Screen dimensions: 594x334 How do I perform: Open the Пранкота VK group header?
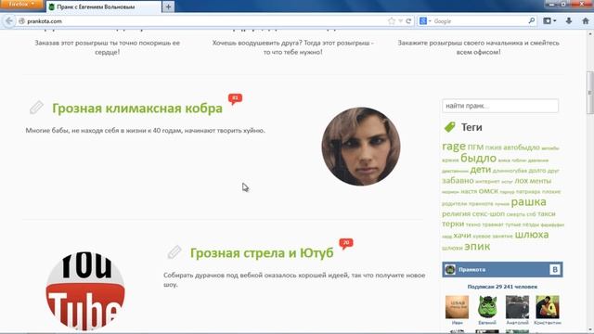[x=502, y=270]
